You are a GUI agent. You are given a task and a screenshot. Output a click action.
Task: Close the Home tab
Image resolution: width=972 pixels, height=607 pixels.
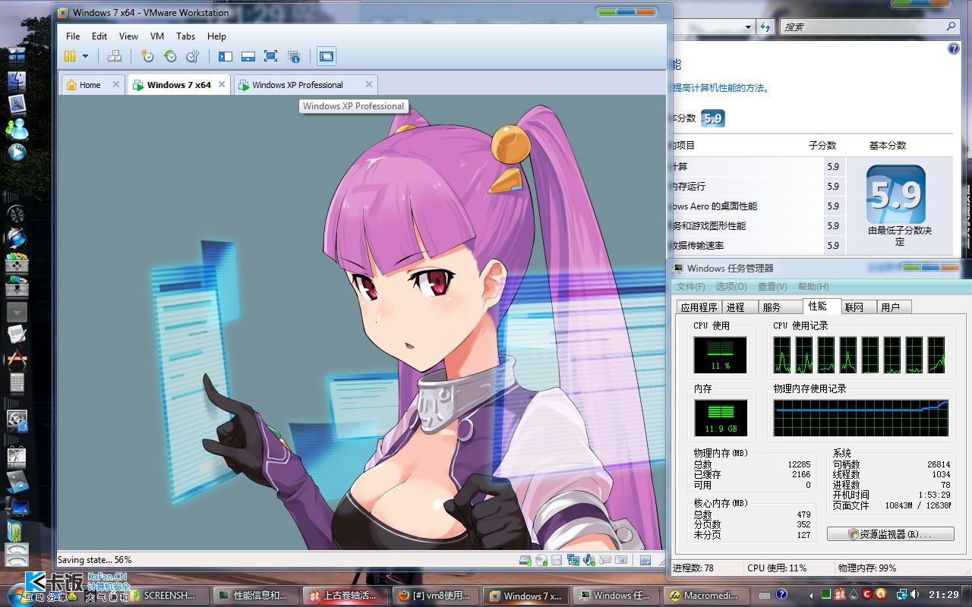[116, 84]
